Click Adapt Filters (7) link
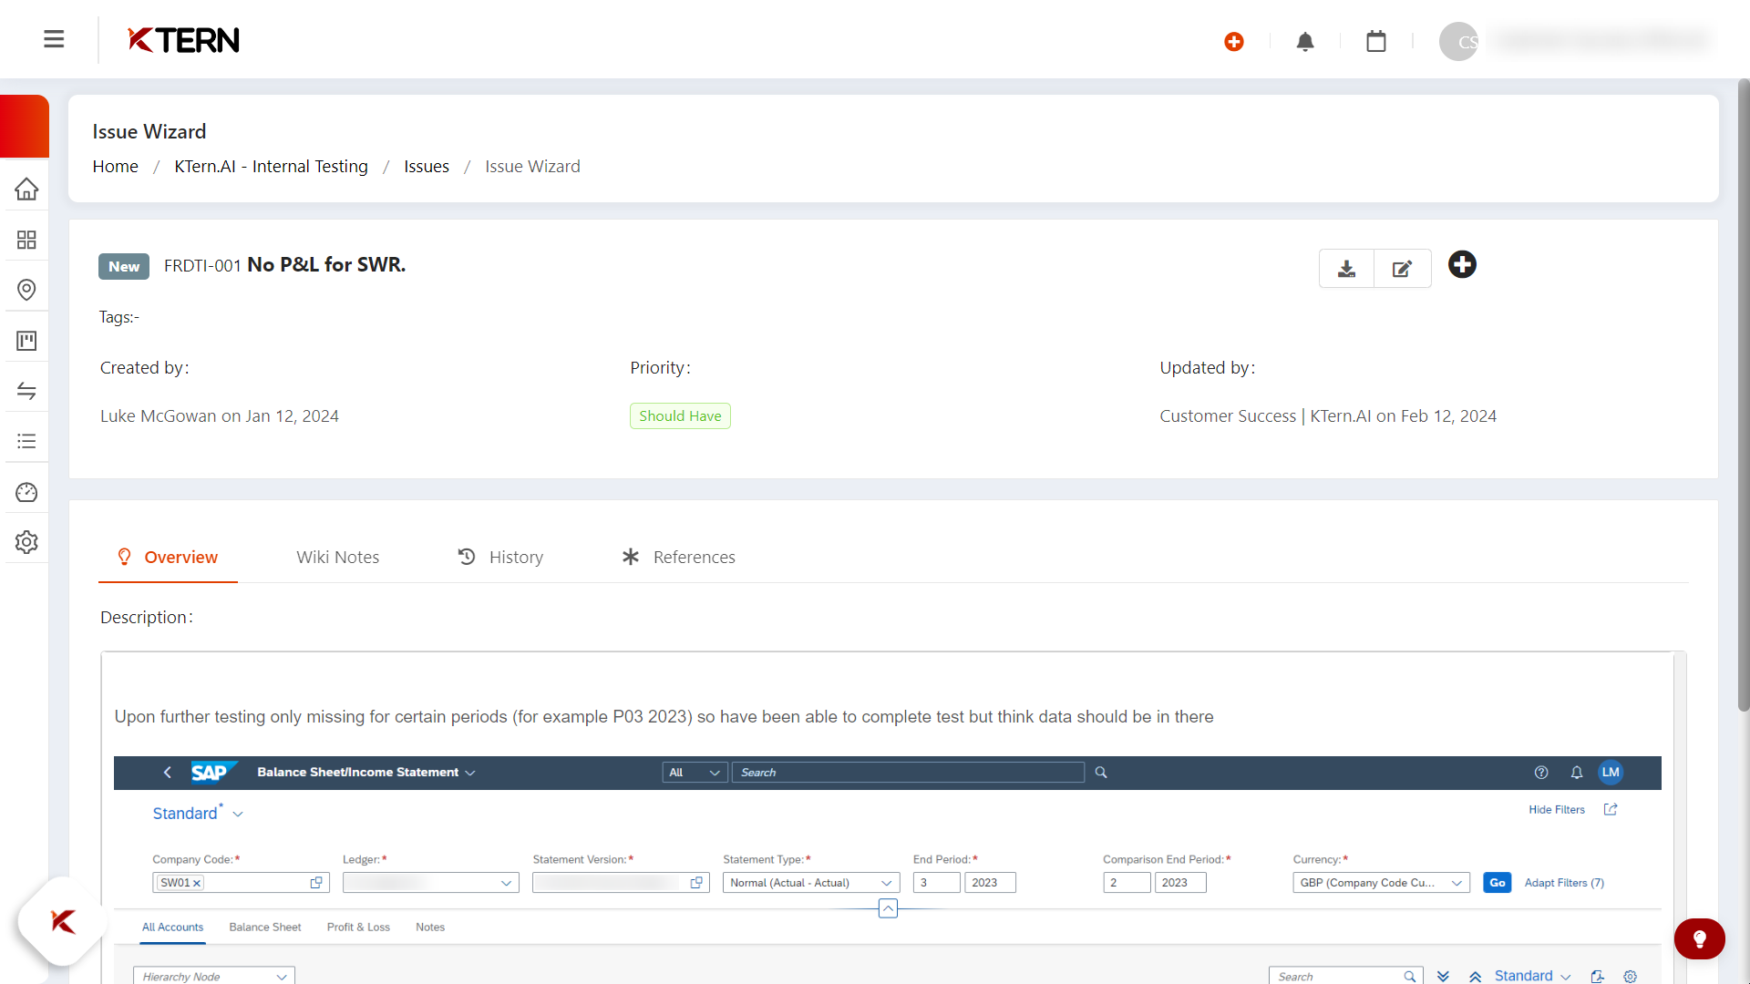Image resolution: width=1750 pixels, height=984 pixels. 1564,882
